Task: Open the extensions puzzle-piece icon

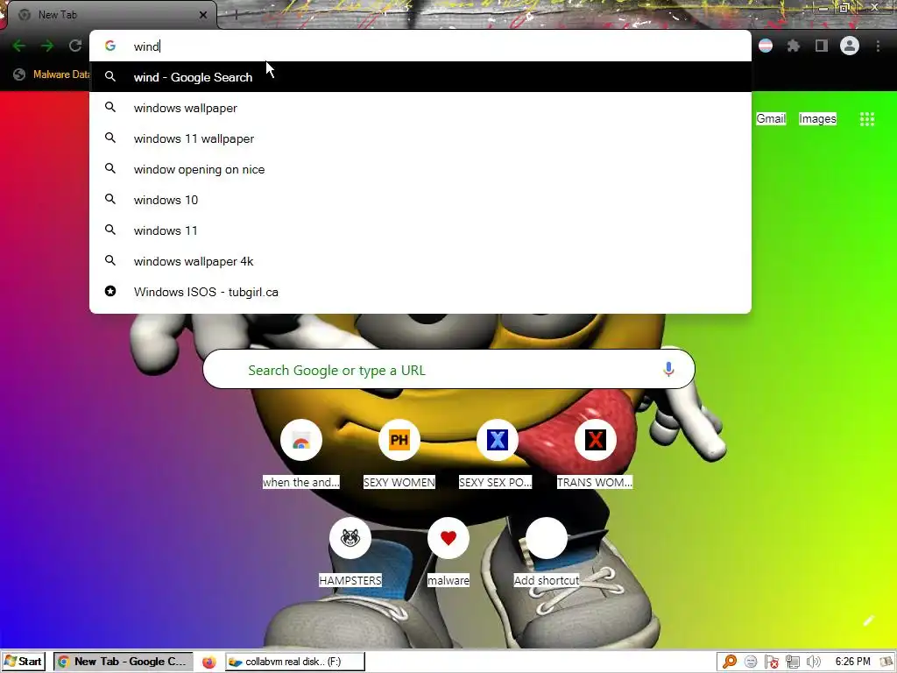Action: 794,46
